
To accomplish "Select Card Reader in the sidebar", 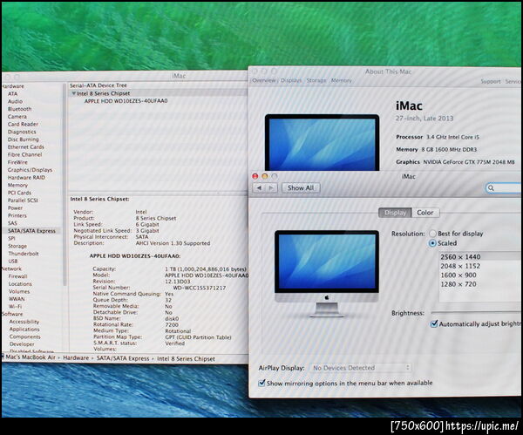I will pos(23,124).
